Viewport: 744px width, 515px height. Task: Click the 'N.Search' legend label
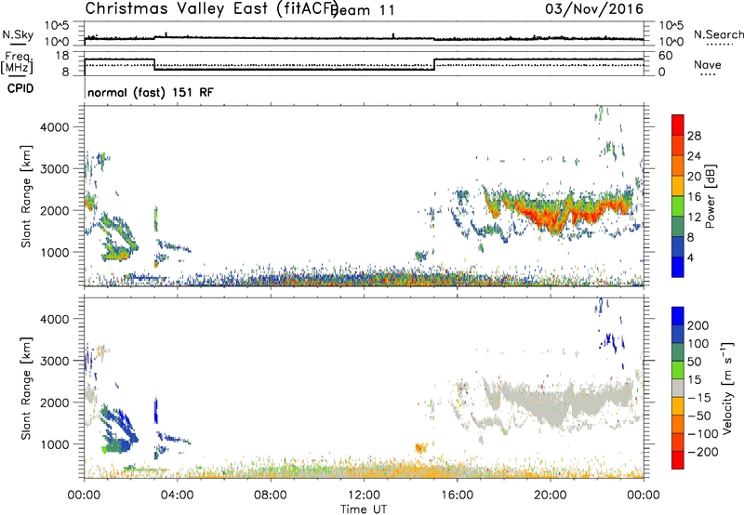pos(718,34)
